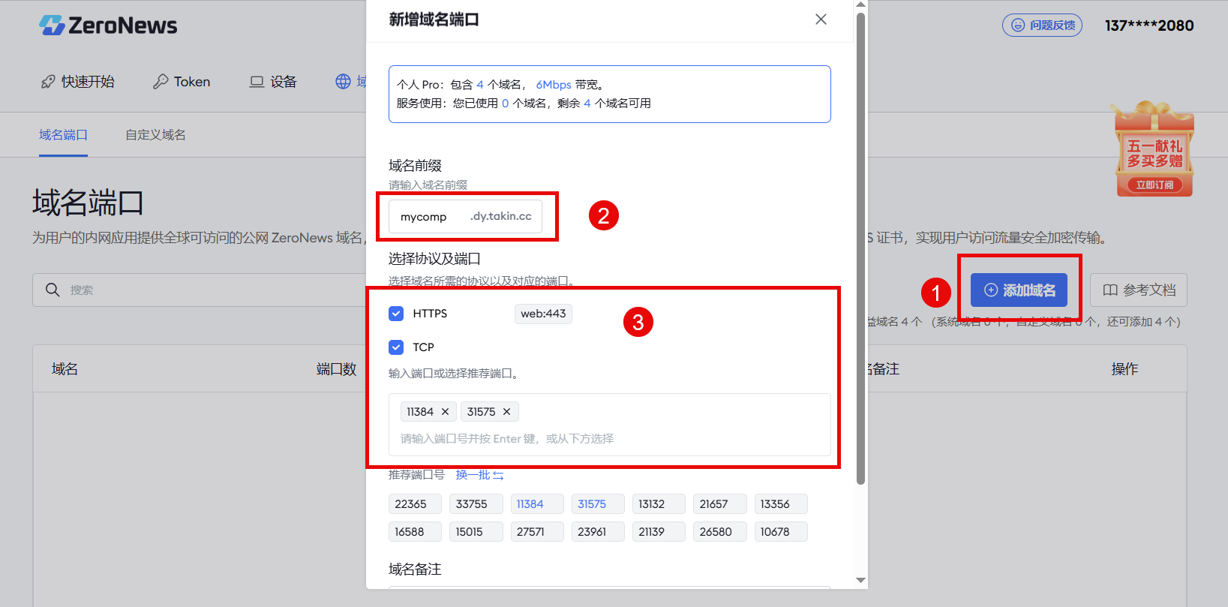The width and height of the screenshot is (1228, 607).
Task: Select recommended port 21657
Action: pos(720,504)
